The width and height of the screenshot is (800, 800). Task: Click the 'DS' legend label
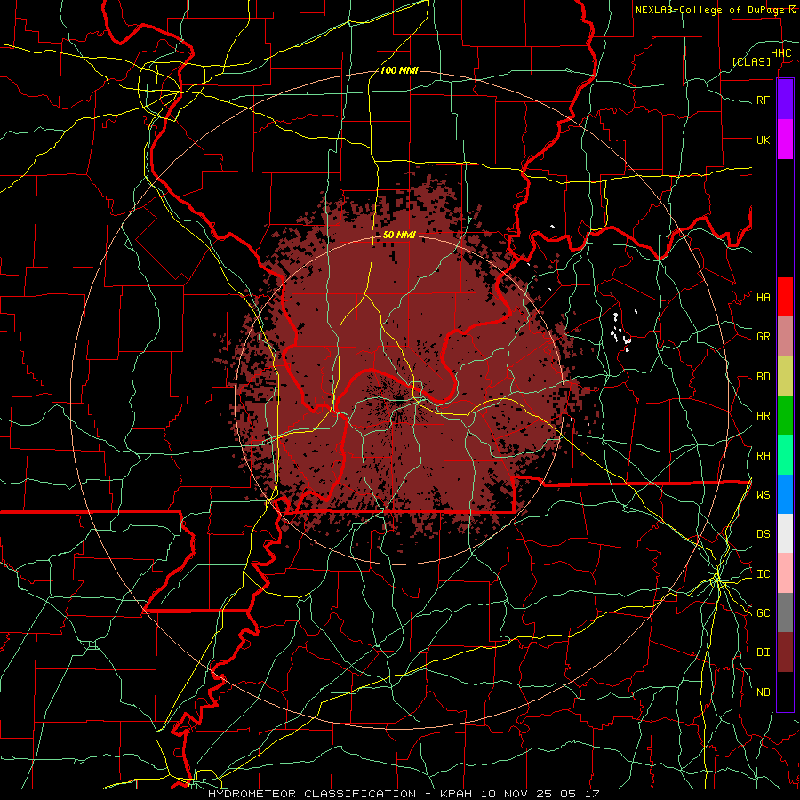[x=764, y=534]
